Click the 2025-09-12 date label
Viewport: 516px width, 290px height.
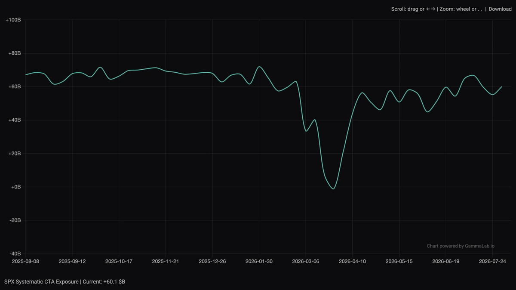click(x=72, y=261)
